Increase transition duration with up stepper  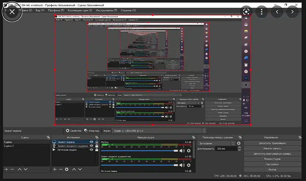tap(239, 147)
